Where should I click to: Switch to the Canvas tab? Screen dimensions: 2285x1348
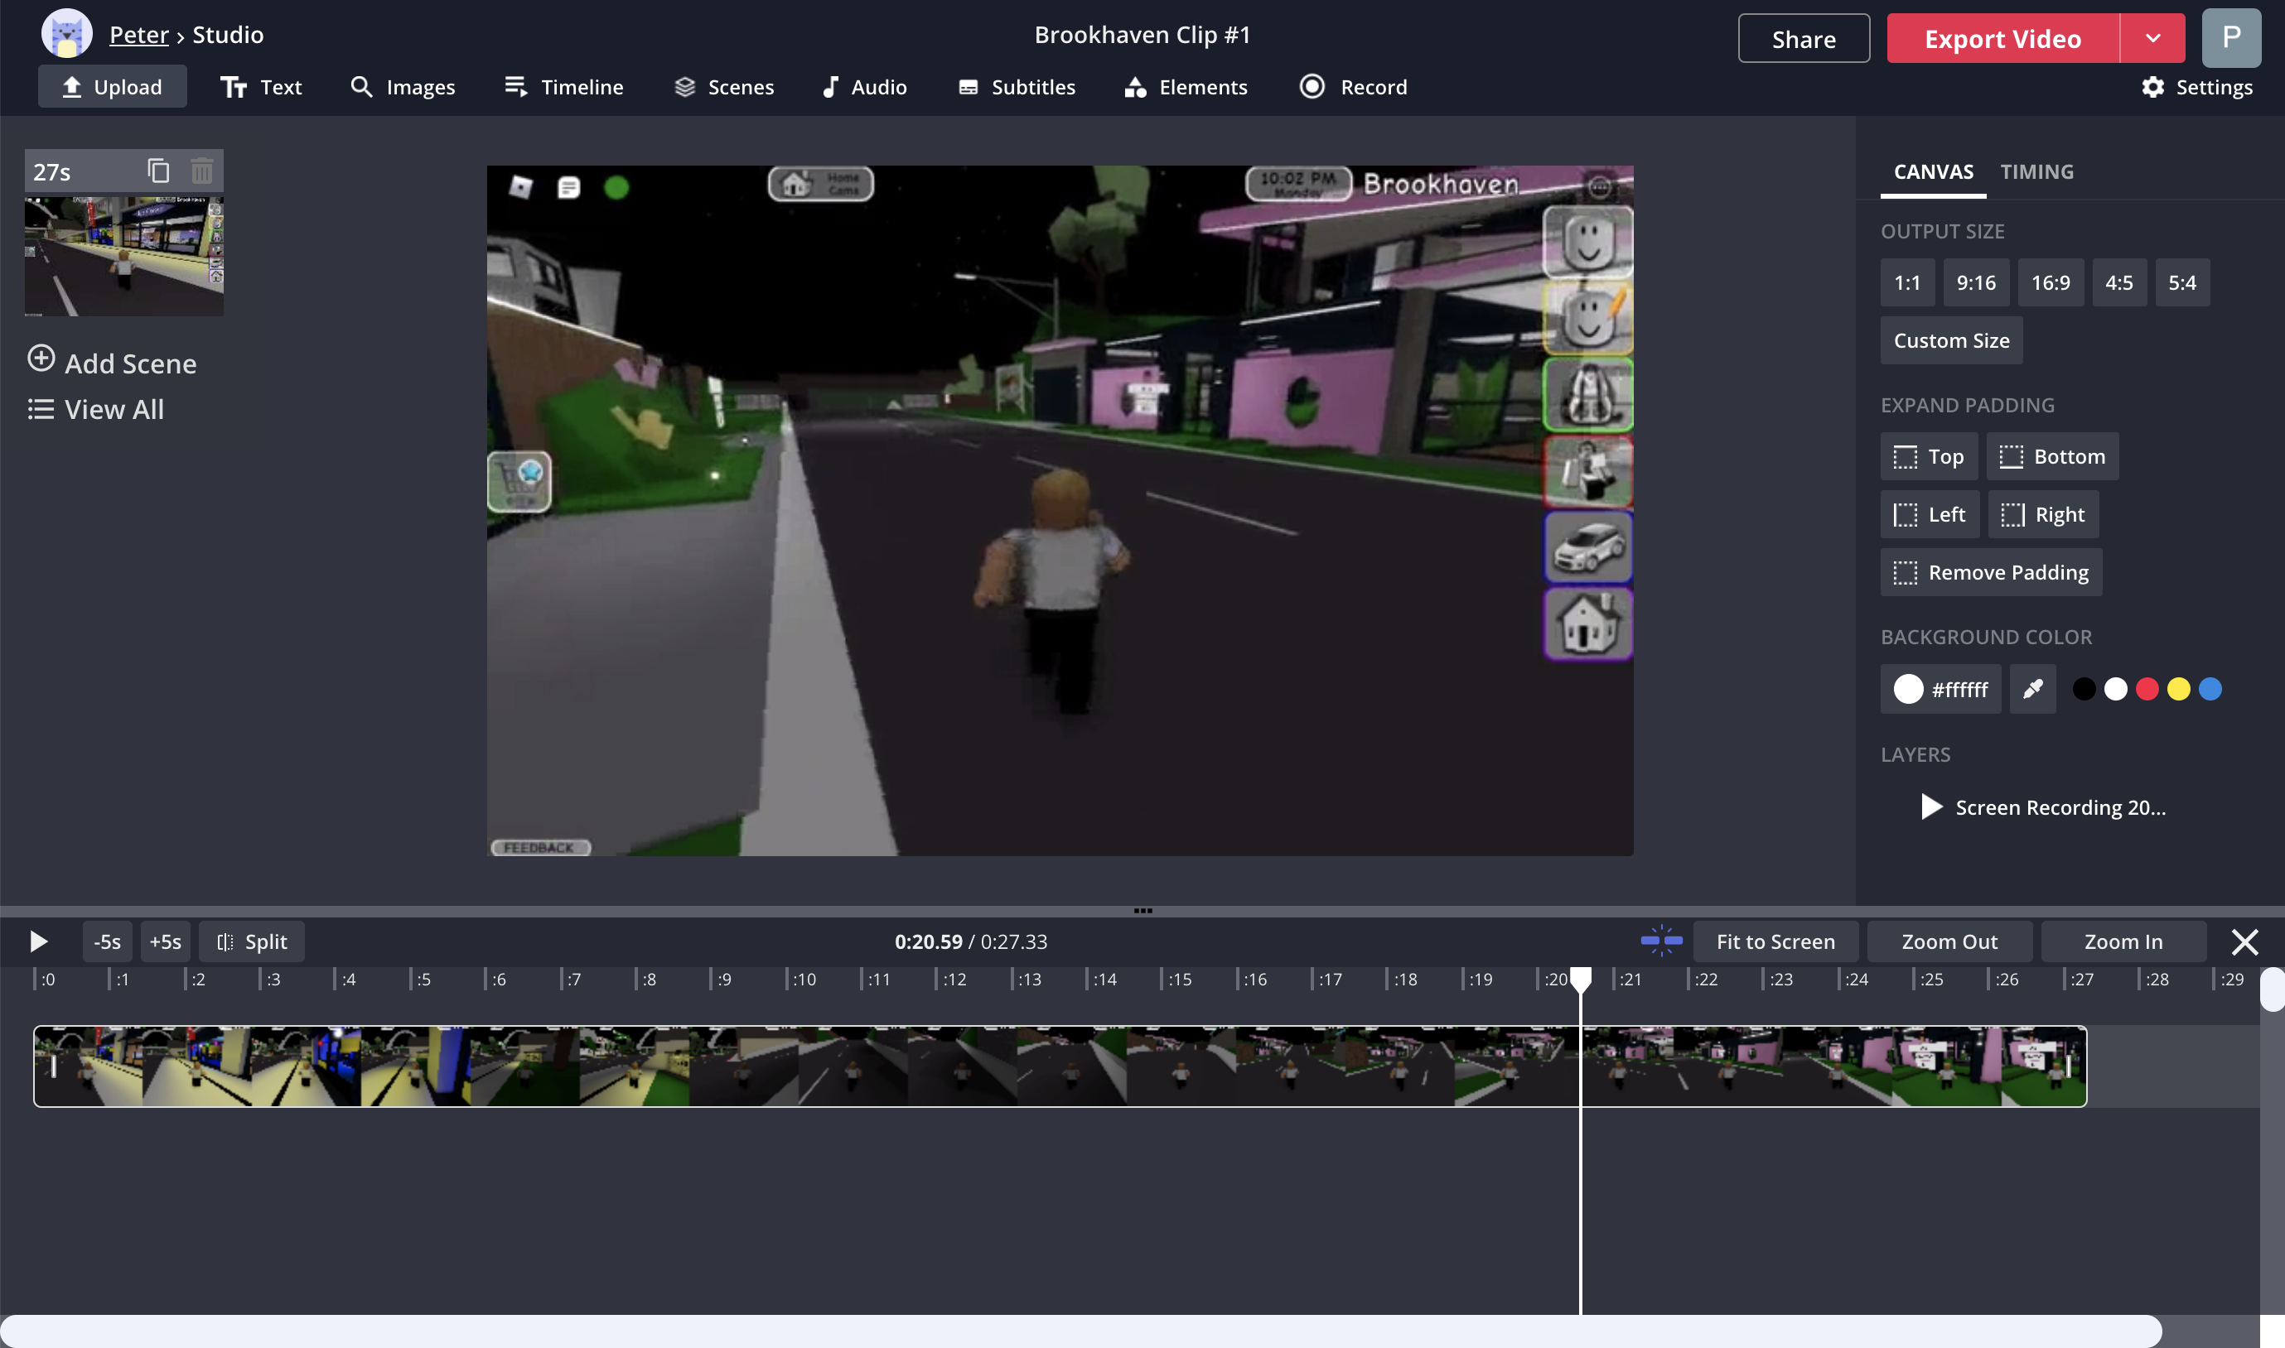click(x=1932, y=171)
